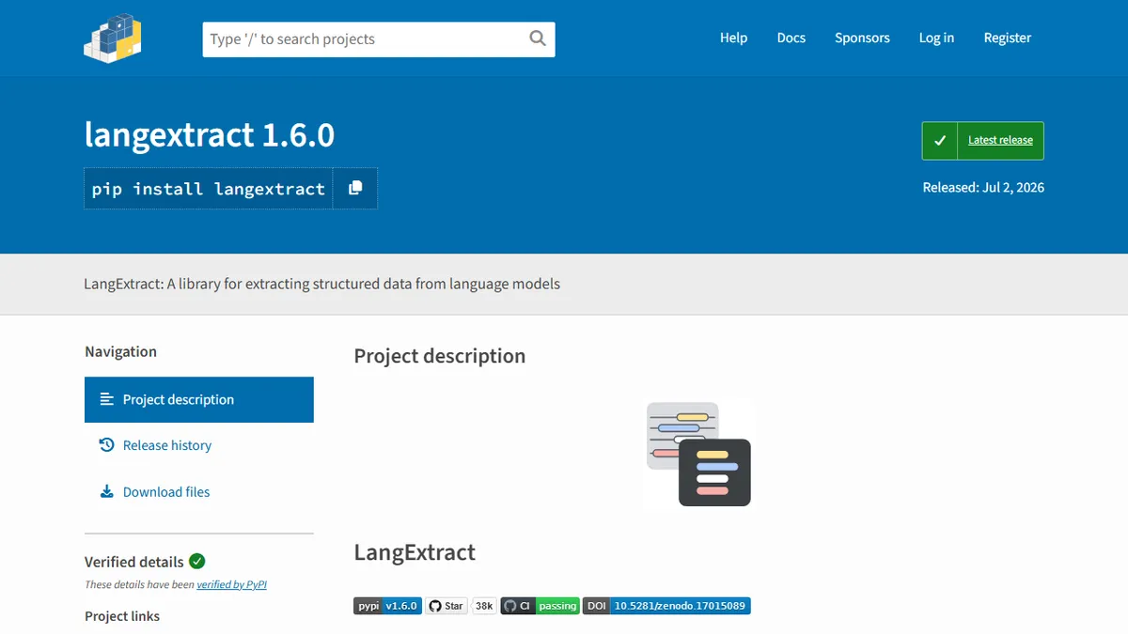Open the Sponsors page
The image size is (1128, 634).
(x=862, y=38)
